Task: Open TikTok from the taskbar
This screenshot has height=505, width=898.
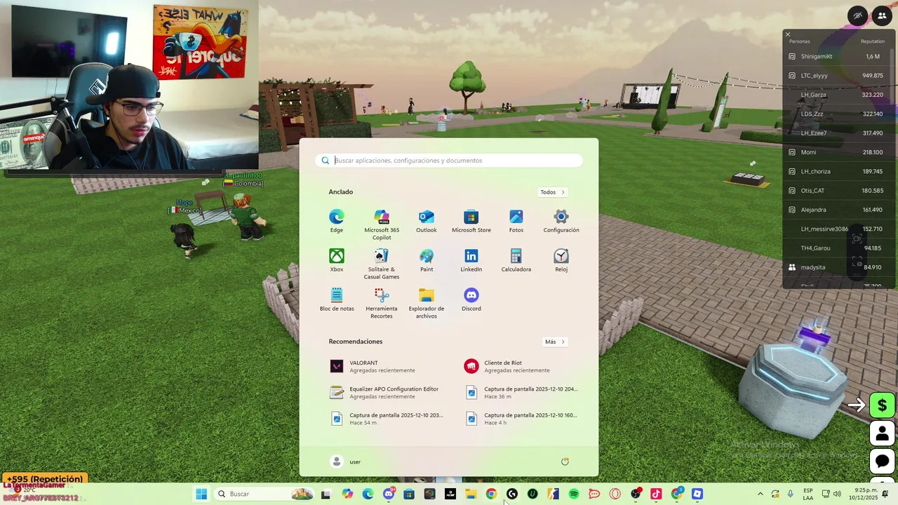Action: tap(656, 494)
